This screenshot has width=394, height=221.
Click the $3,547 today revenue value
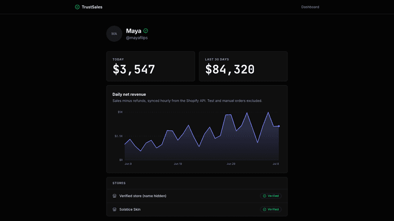coord(134,69)
